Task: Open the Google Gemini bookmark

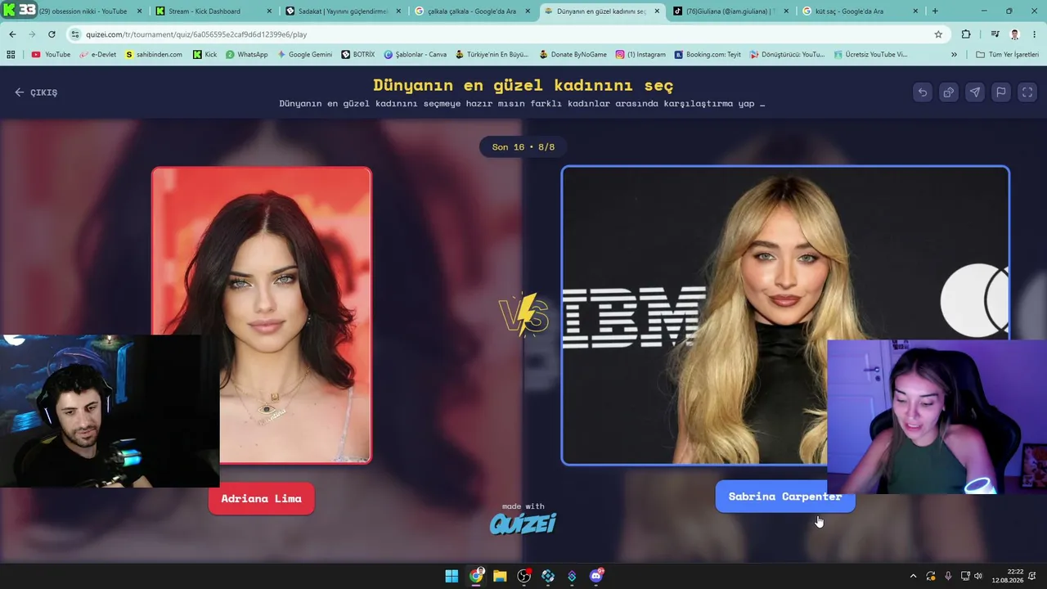Action: pos(304,55)
